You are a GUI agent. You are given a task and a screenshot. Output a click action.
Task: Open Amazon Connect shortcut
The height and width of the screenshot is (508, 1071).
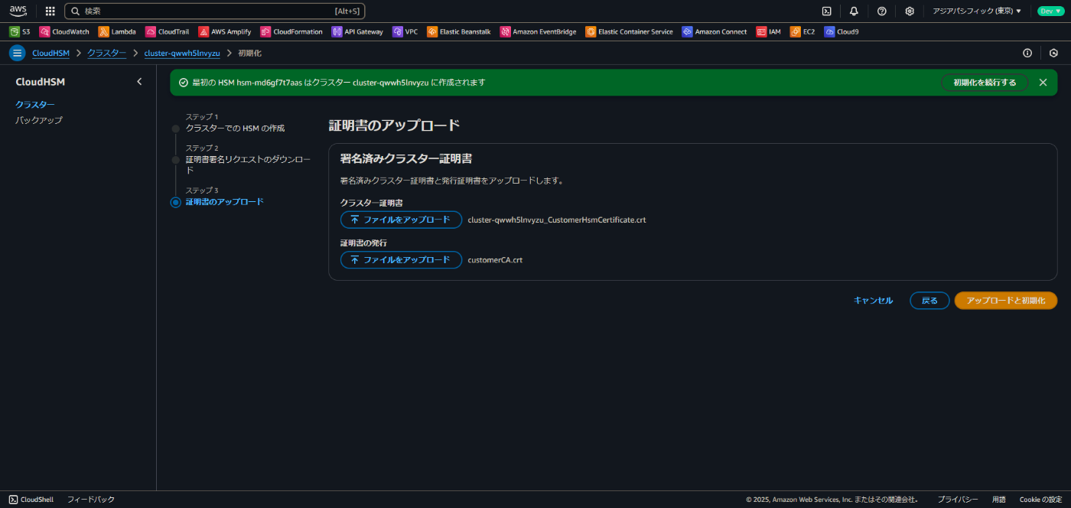715,32
